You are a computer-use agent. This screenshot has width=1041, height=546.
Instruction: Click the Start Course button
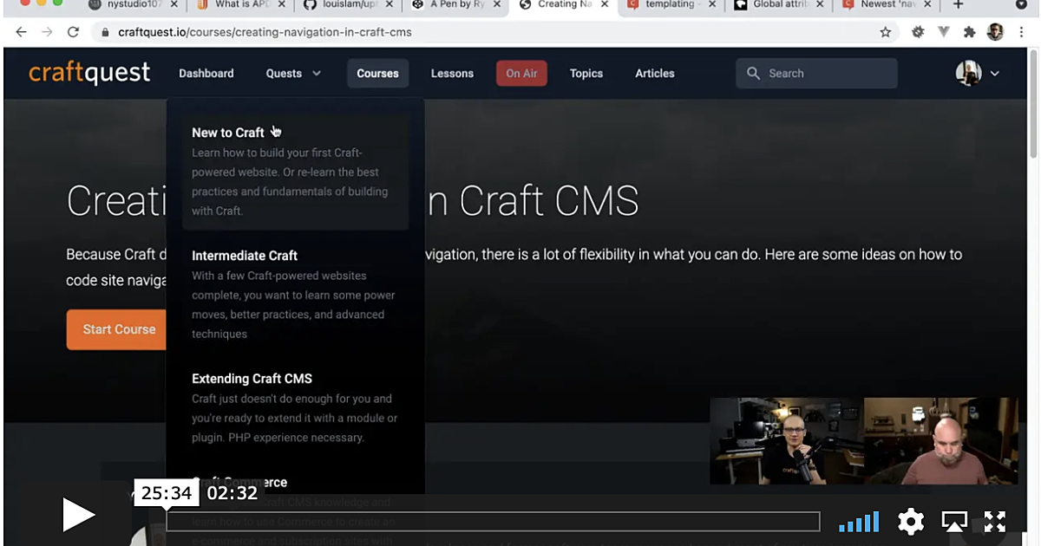(119, 329)
